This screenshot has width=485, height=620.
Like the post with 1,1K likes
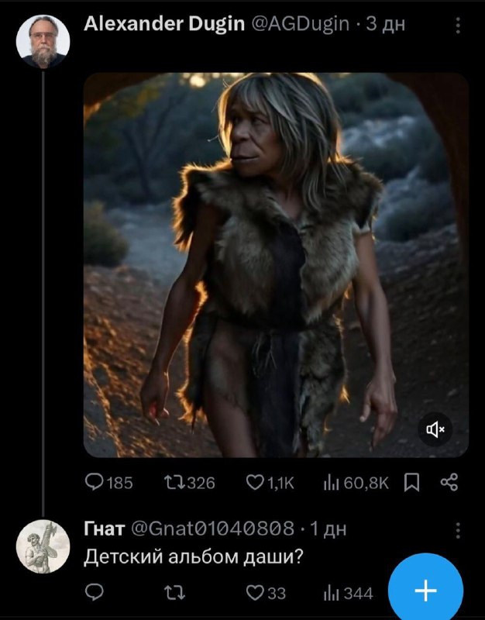tap(256, 484)
